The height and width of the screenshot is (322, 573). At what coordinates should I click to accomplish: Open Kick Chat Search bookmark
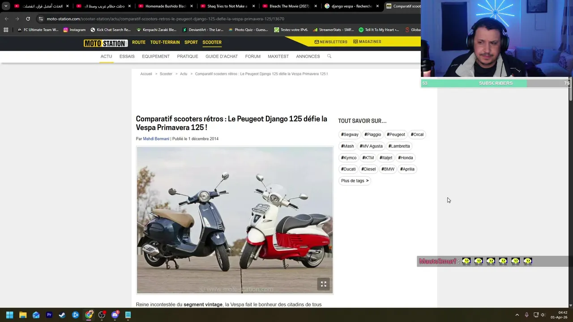(x=111, y=30)
